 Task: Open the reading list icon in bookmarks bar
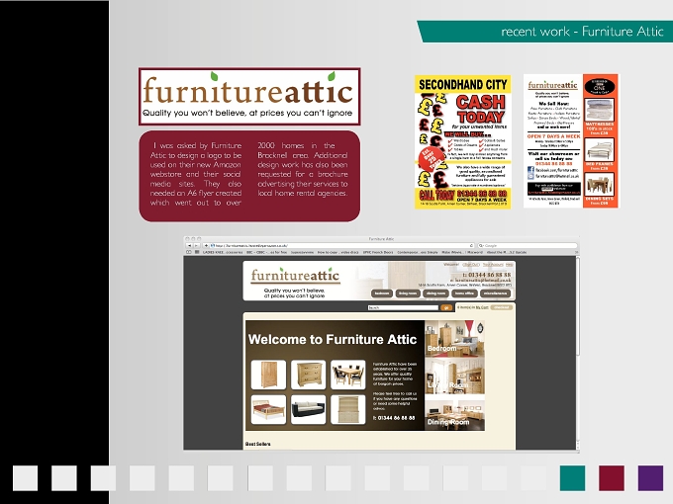tap(189, 252)
